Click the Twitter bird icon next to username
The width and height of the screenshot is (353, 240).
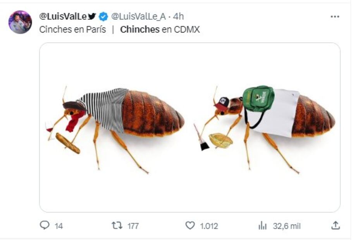pos(91,15)
